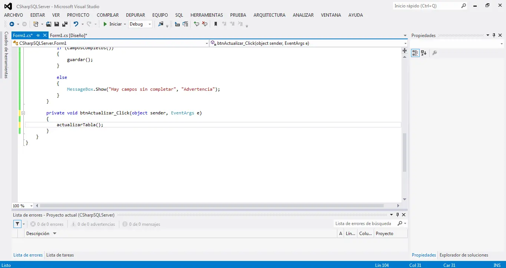Open the COMPILAR menu
Screen dimensions: 506x268
(108, 15)
